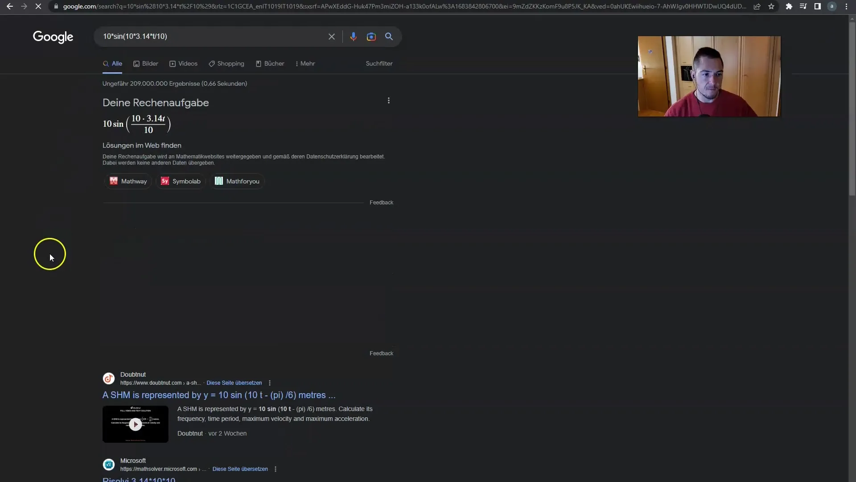Clear the search box with the X icon
856x482 pixels.
(332, 37)
